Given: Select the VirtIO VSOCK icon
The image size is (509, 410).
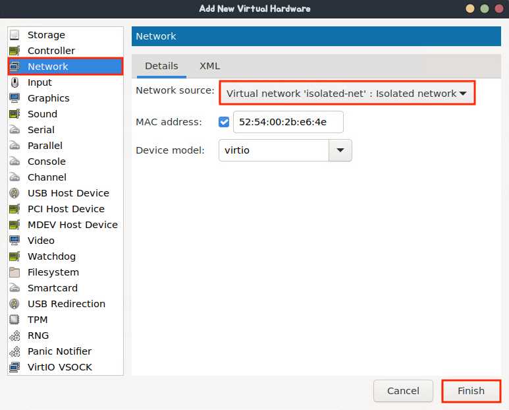Looking at the screenshot, I should [14, 367].
